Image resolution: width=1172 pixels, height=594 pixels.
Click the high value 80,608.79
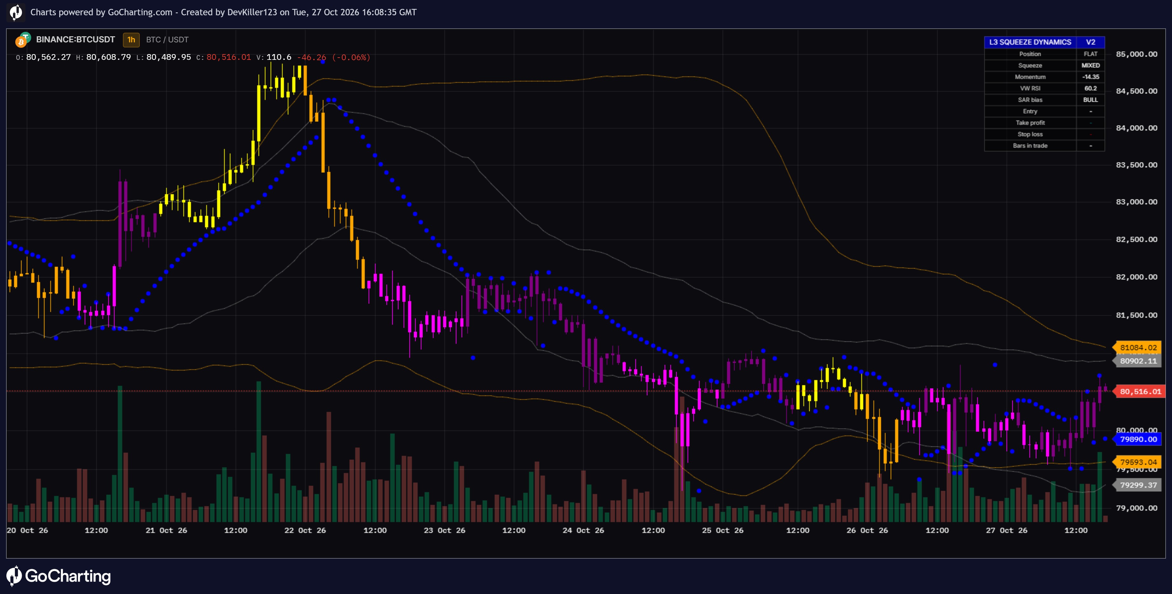108,57
